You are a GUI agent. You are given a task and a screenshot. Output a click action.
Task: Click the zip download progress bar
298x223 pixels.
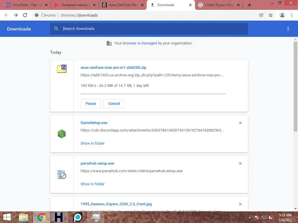(x=153, y=94)
